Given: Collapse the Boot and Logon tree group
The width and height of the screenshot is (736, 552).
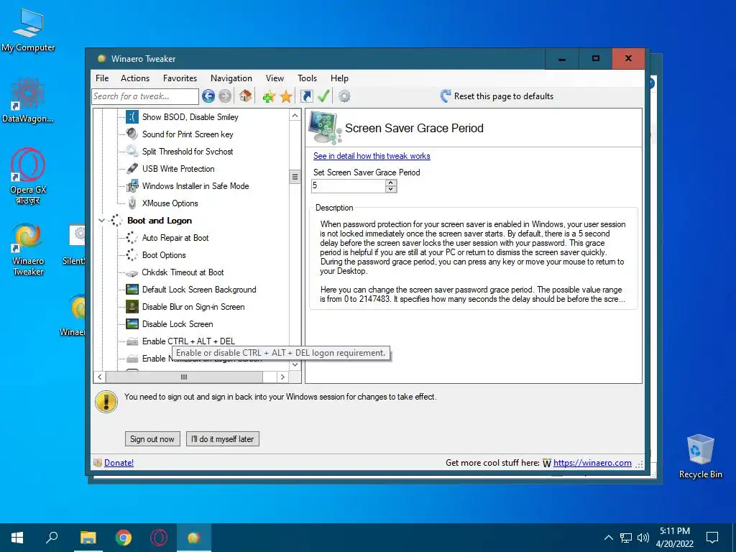Looking at the screenshot, I should pyautogui.click(x=101, y=220).
